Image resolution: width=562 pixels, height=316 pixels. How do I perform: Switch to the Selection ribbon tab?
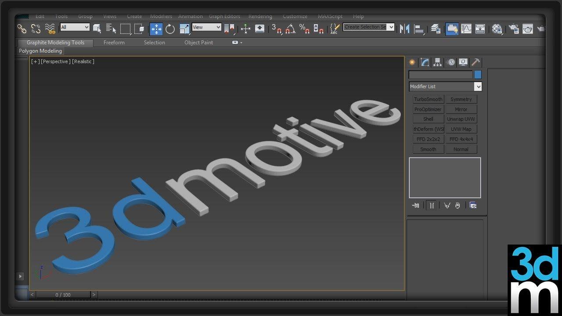pyautogui.click(x=155, y=43)
